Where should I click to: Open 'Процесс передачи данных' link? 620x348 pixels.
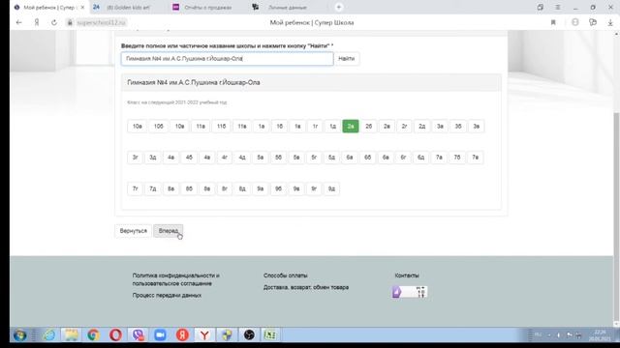tap(167, 295)
